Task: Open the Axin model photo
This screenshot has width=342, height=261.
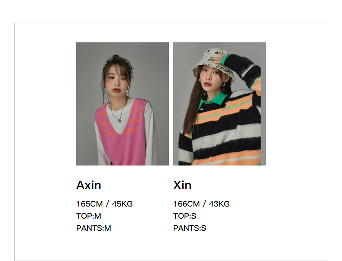Action: 123,104
